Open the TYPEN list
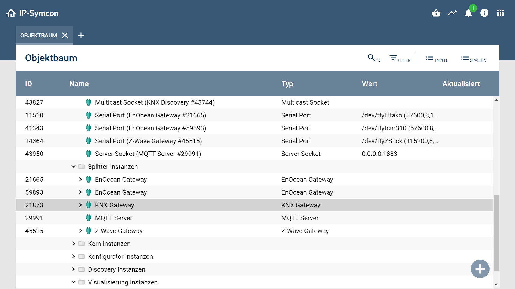The width and height of the screenshot is (515, 289). 436,58
